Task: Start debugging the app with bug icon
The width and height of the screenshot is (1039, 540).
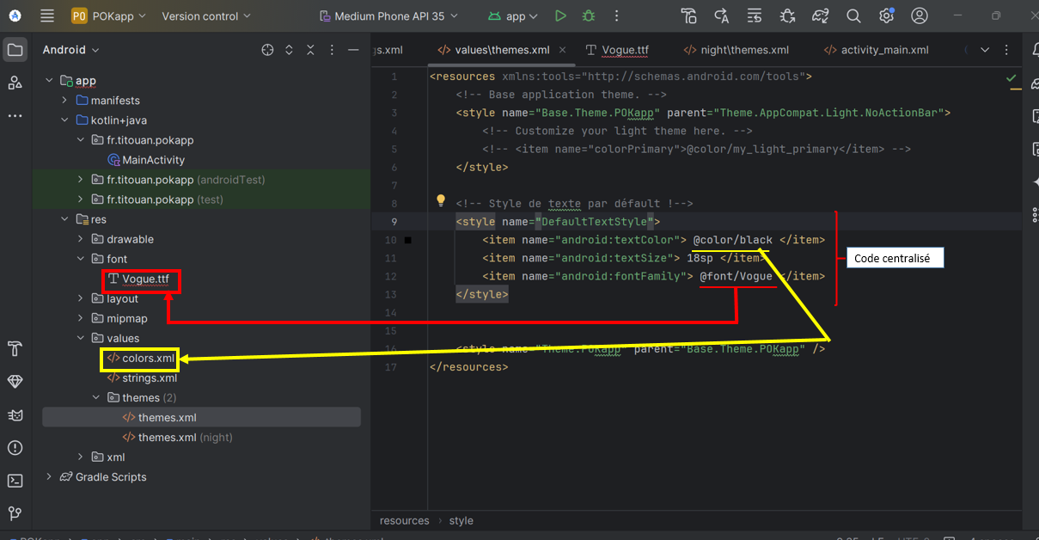Action: tap(588, 15)
